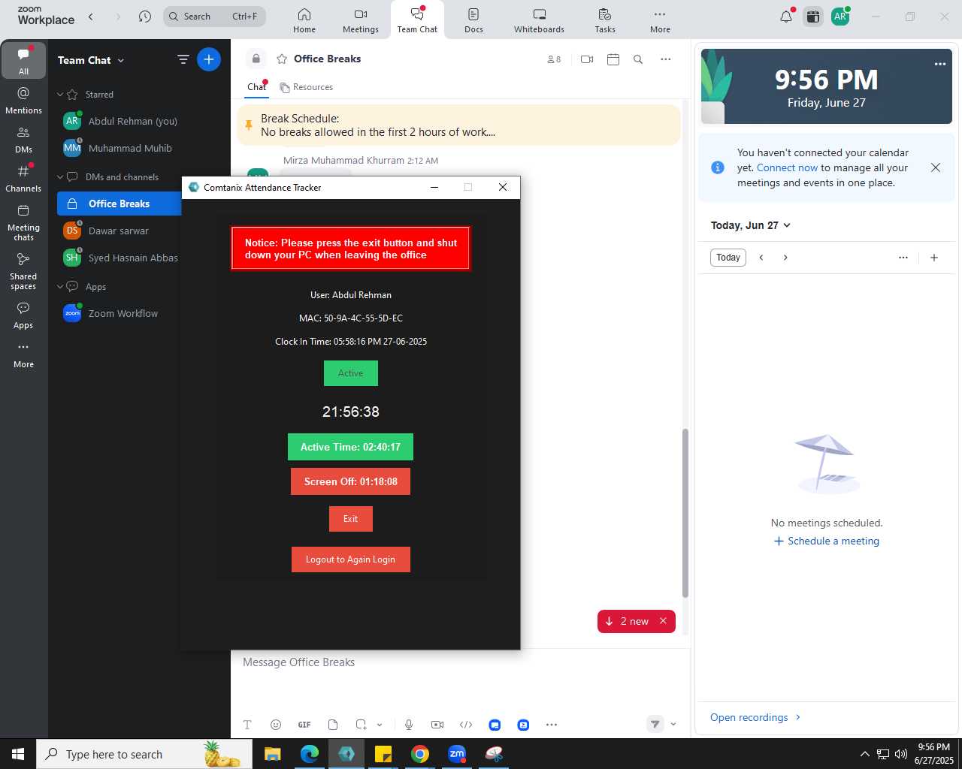Dismiss the calendar connection notice
Image resolution: width=962 pixels, height=769 pixels.
pyautogui.click(x=936, y=167)
